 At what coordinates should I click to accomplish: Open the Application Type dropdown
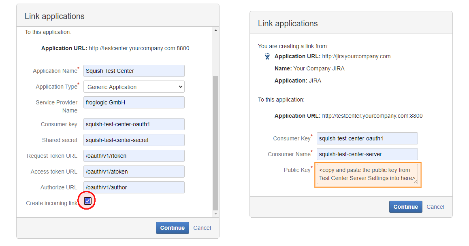click(x=134, y=87)
